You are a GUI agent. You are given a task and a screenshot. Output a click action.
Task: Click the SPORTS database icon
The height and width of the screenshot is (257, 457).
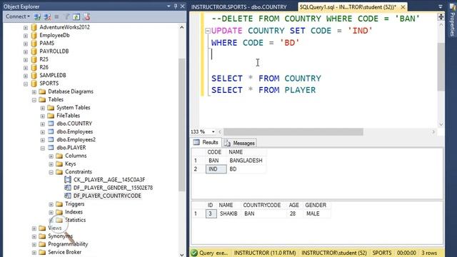[34, 84]
